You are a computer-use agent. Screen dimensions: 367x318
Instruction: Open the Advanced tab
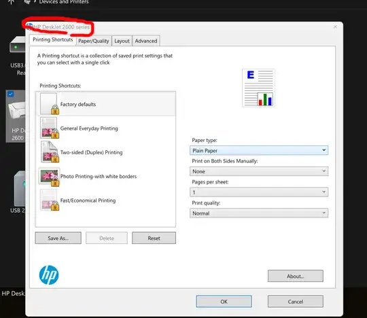click(x=146, y=41)
